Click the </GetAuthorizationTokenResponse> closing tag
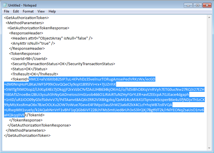Screen dimensions: 214x153 39,125
